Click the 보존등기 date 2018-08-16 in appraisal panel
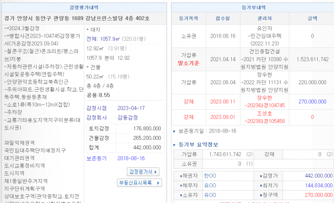Screen dimensions: 334x203 (131, 158)
